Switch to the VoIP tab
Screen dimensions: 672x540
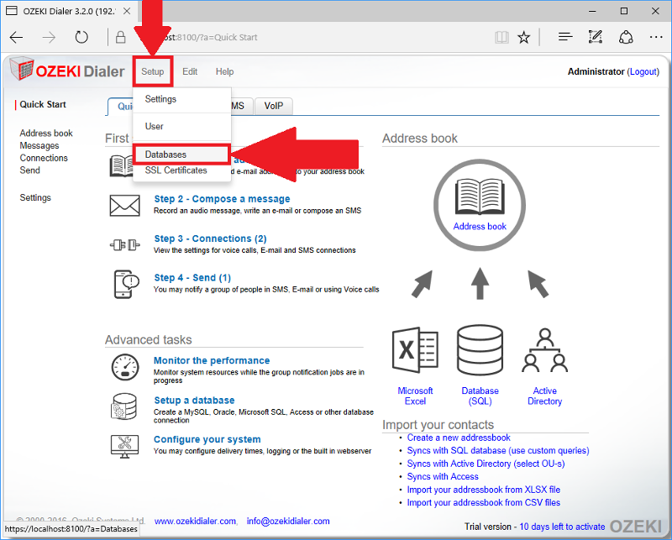(x=273, y=106)
